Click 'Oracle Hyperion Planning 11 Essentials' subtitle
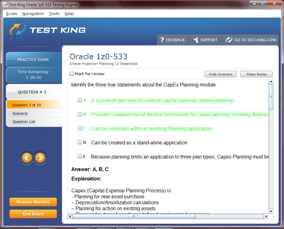 click(x=104, y=64)
